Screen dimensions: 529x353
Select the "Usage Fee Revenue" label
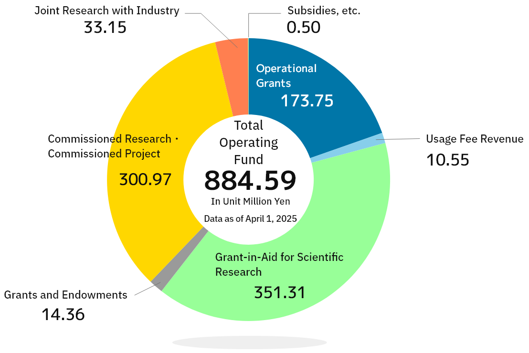coord(475,139)
